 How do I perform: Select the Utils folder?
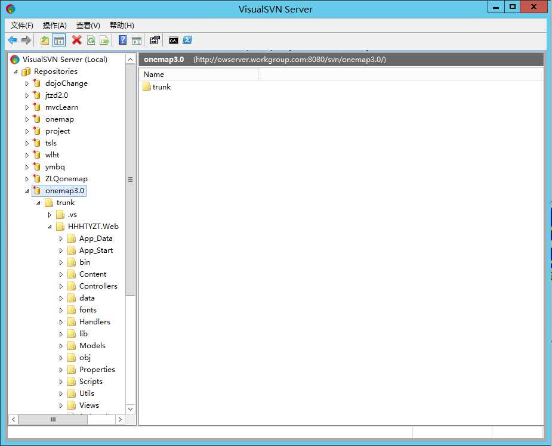[87, 394]
